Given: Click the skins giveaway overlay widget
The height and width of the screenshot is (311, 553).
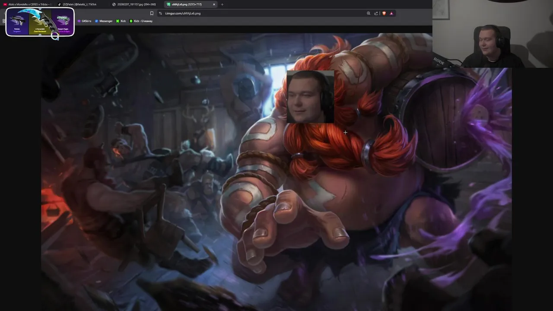Looking at the screenshot, I should tap(40, 22).
